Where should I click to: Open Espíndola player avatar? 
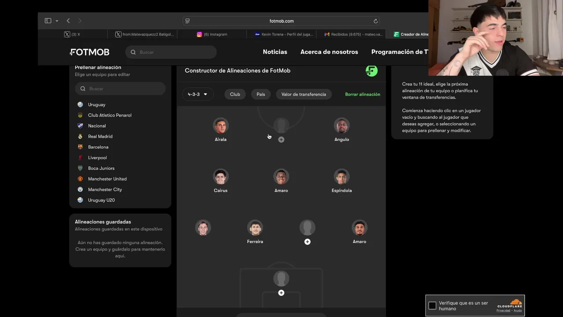[342, 177]
